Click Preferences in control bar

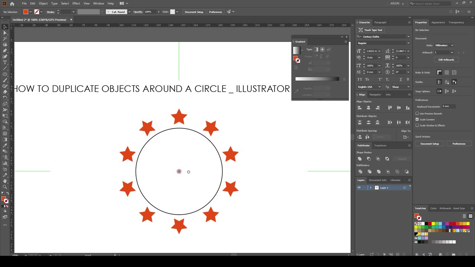click(x=215, y=12)
